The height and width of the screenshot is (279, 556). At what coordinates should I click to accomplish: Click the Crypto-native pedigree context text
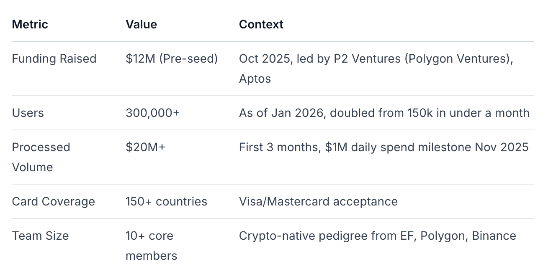pyautogui.click(x=377, y=236)
